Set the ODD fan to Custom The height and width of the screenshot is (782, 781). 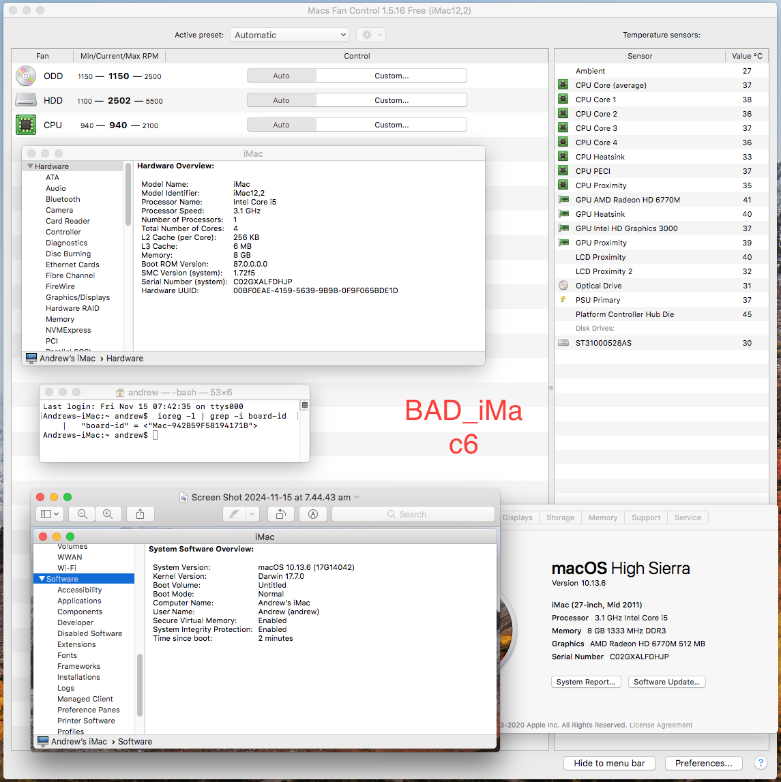click(392, 76)
